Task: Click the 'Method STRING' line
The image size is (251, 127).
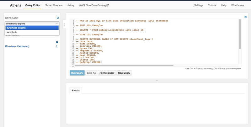Action: coord(87,53)
